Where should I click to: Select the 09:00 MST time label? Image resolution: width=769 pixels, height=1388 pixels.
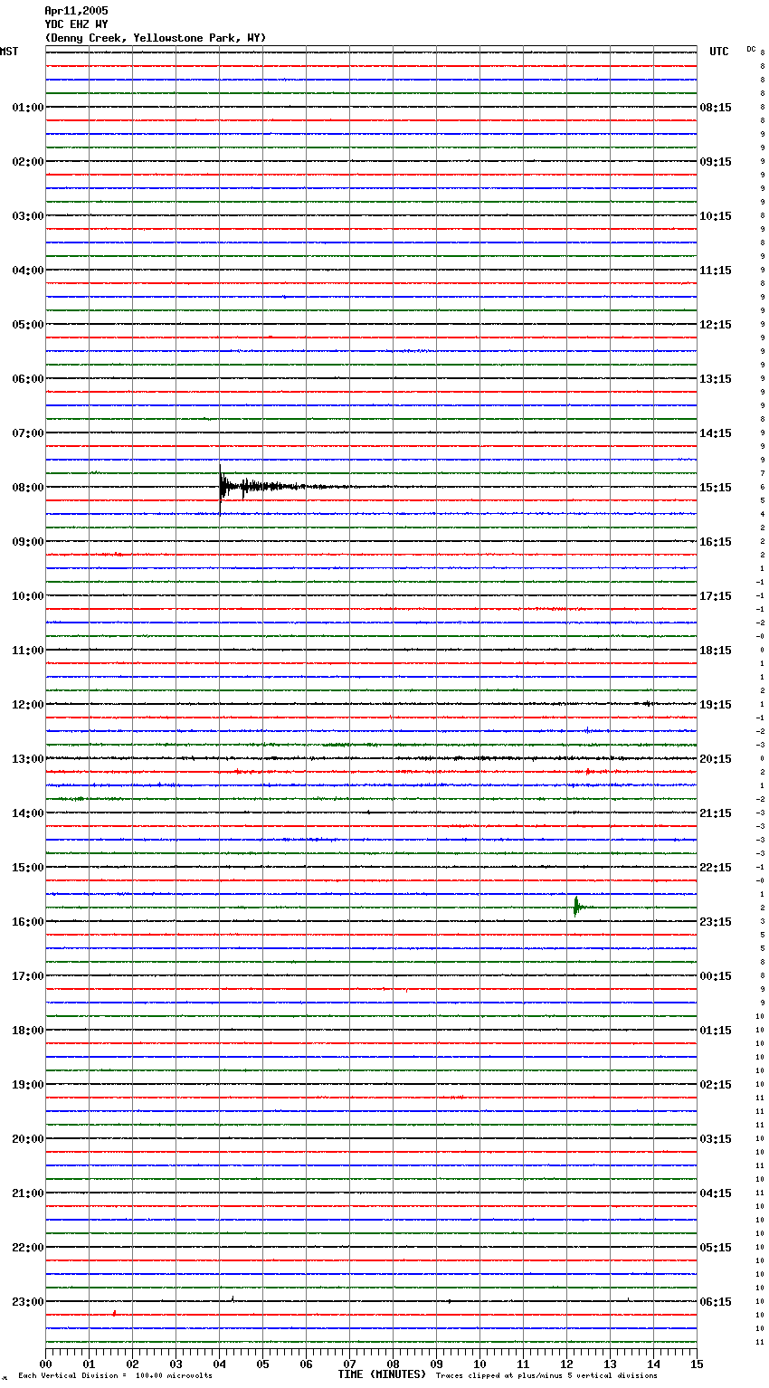tap(27, 542)
